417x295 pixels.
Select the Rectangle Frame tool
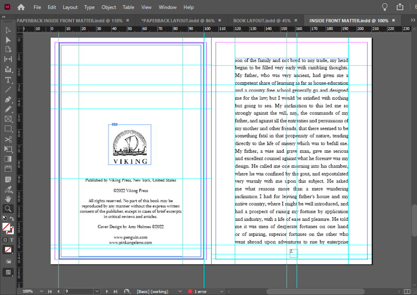8,119
